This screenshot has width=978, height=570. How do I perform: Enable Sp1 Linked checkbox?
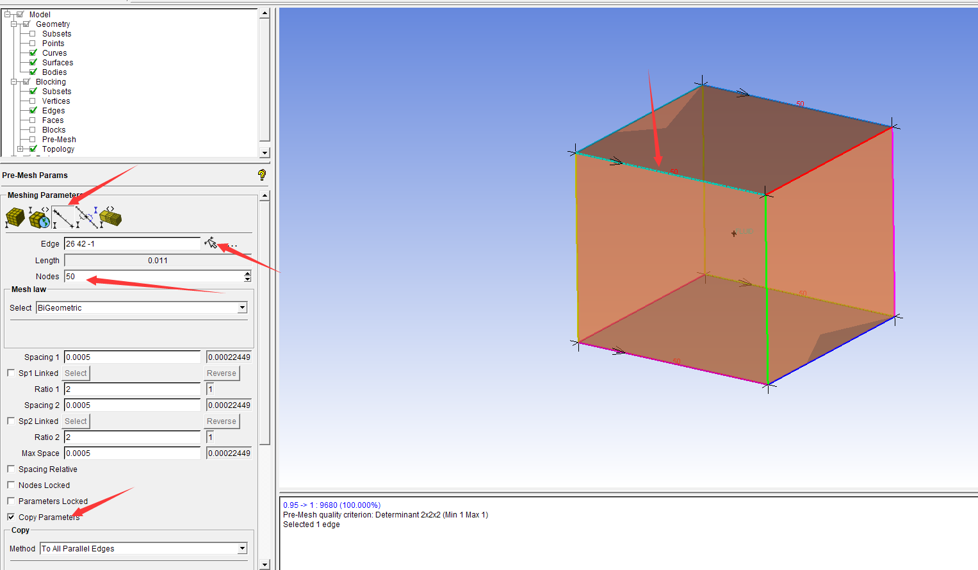coord(11,373)
